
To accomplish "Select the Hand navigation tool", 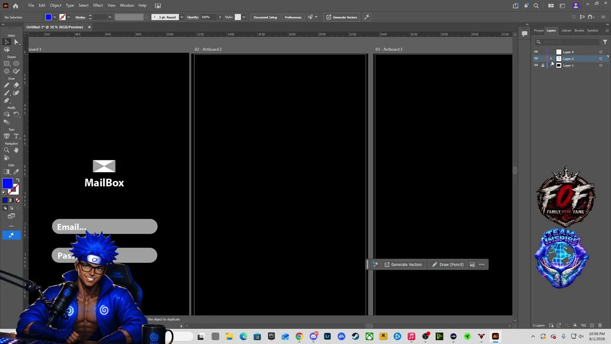I will pos(16,150).
